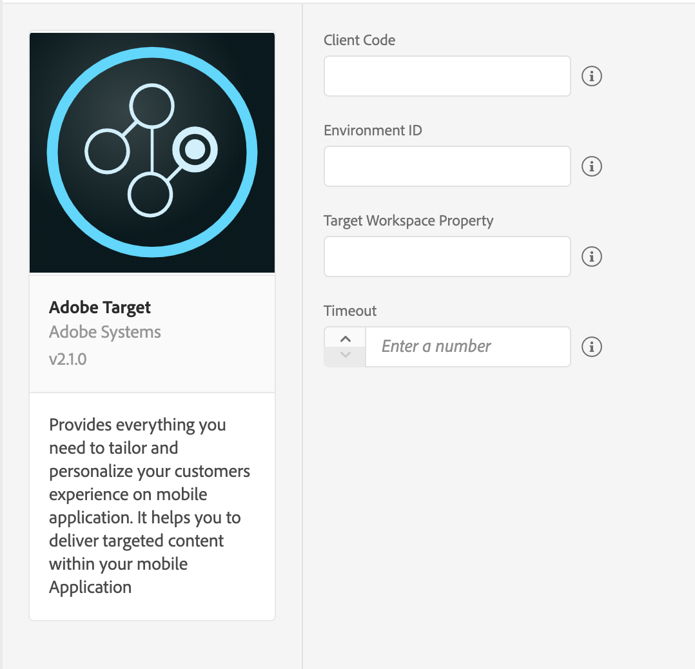The width and height of the screenshot is (695, 669).
Task: Click the 'Client Code' field label
Action: coord(359,41)
